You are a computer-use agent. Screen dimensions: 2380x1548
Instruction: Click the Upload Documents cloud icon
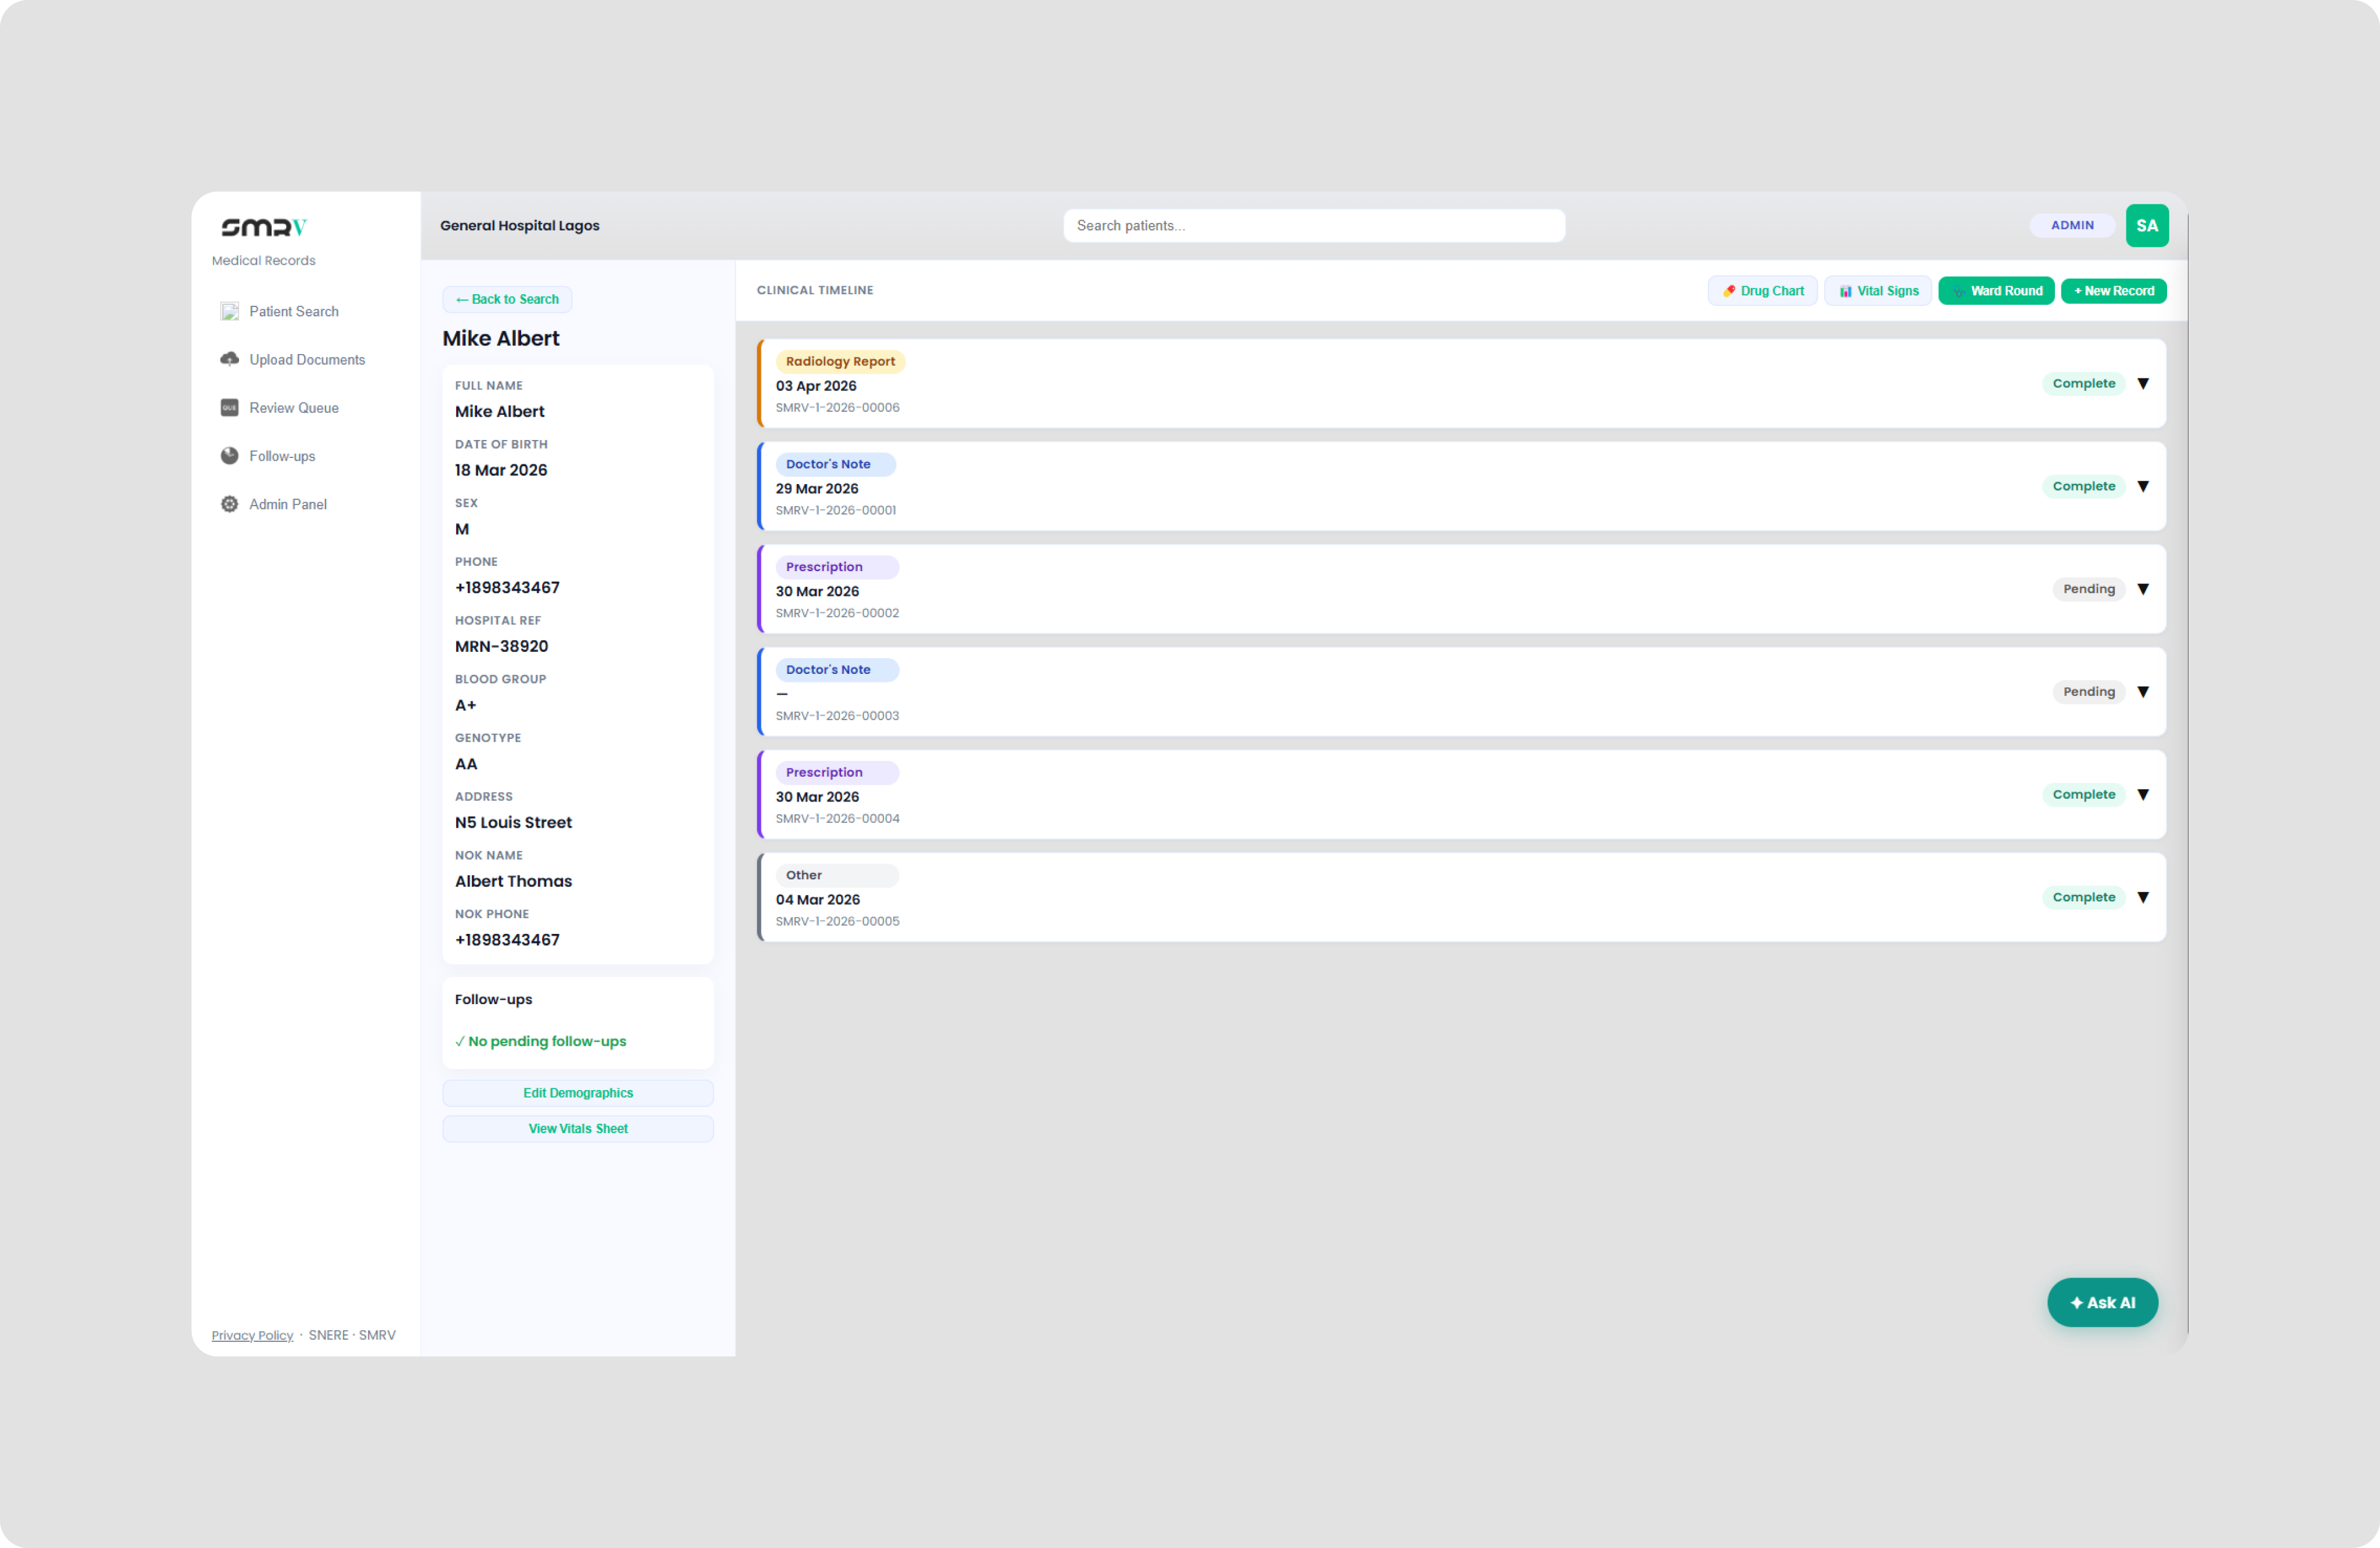point(229,360)
